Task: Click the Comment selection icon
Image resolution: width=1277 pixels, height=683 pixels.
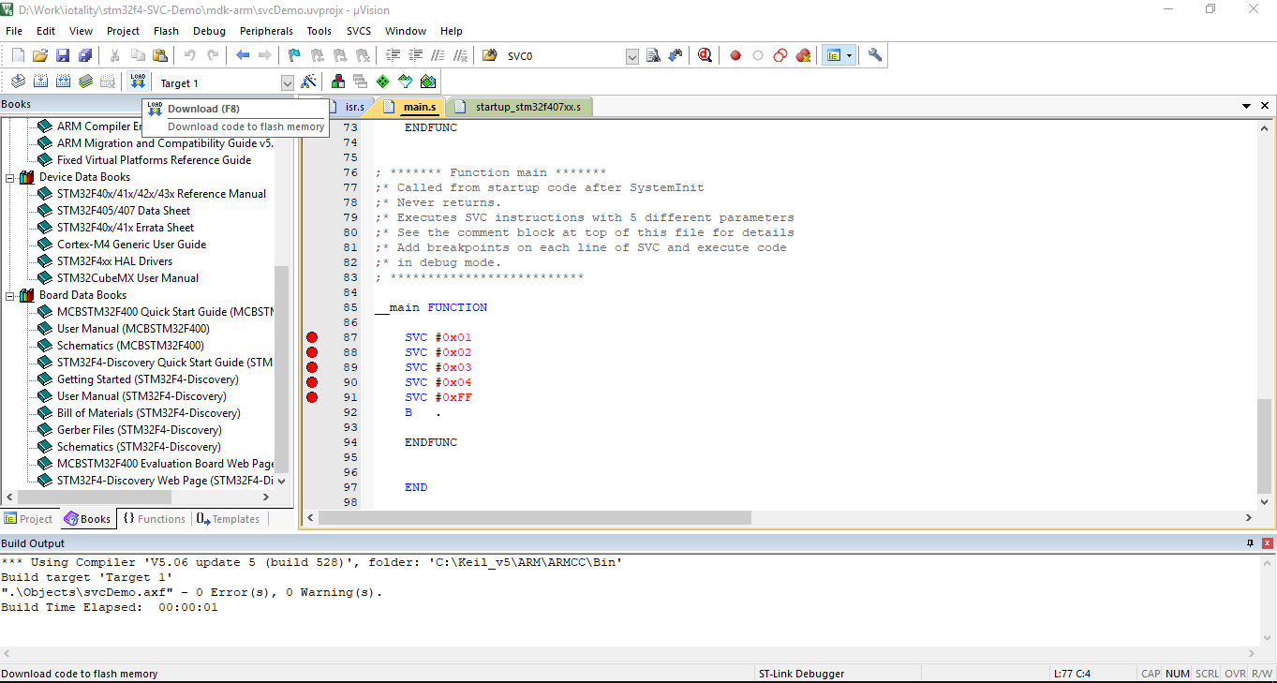Action: coord(438,56)
